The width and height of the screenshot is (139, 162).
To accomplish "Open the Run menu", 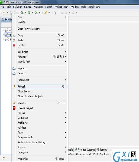I will 66,7.
